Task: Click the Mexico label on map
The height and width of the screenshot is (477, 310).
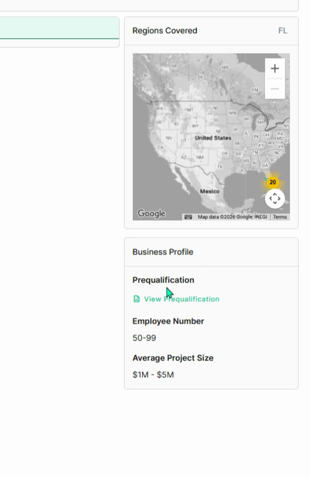Action: pos(210,191)
